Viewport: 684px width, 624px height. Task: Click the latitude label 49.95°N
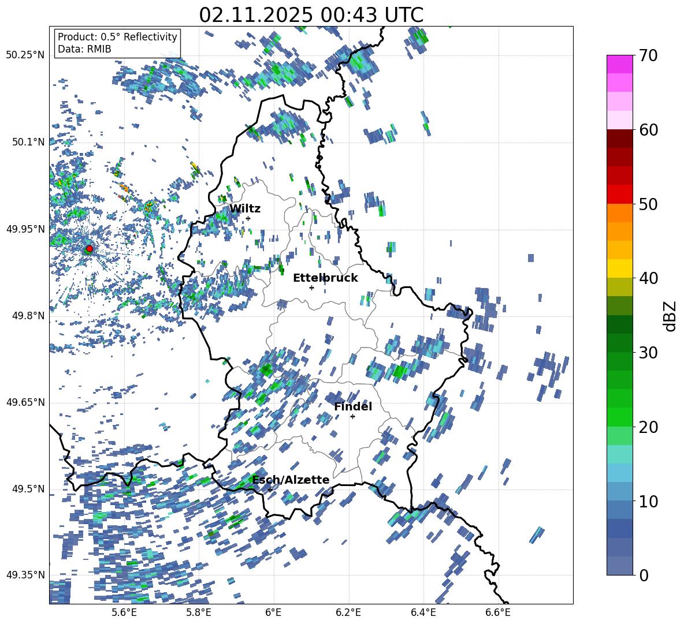click(x=25, y=229)
